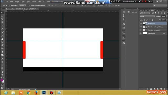
Task: Select the Horizontal Type tool
Action: [x=2, y=62]
